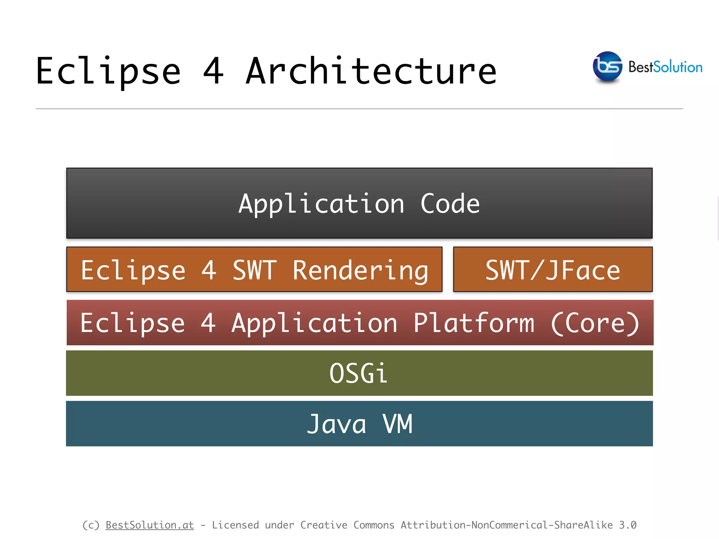
Task: Select the dark Application Code block
Action: point(359,203)
